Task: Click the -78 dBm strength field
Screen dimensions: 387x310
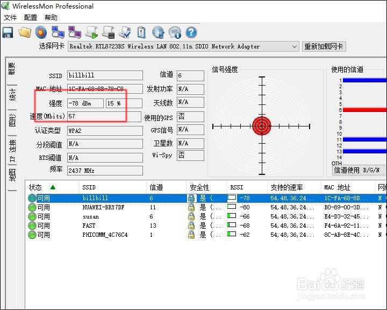Action: pyautogui.click(x=85, y=103)
